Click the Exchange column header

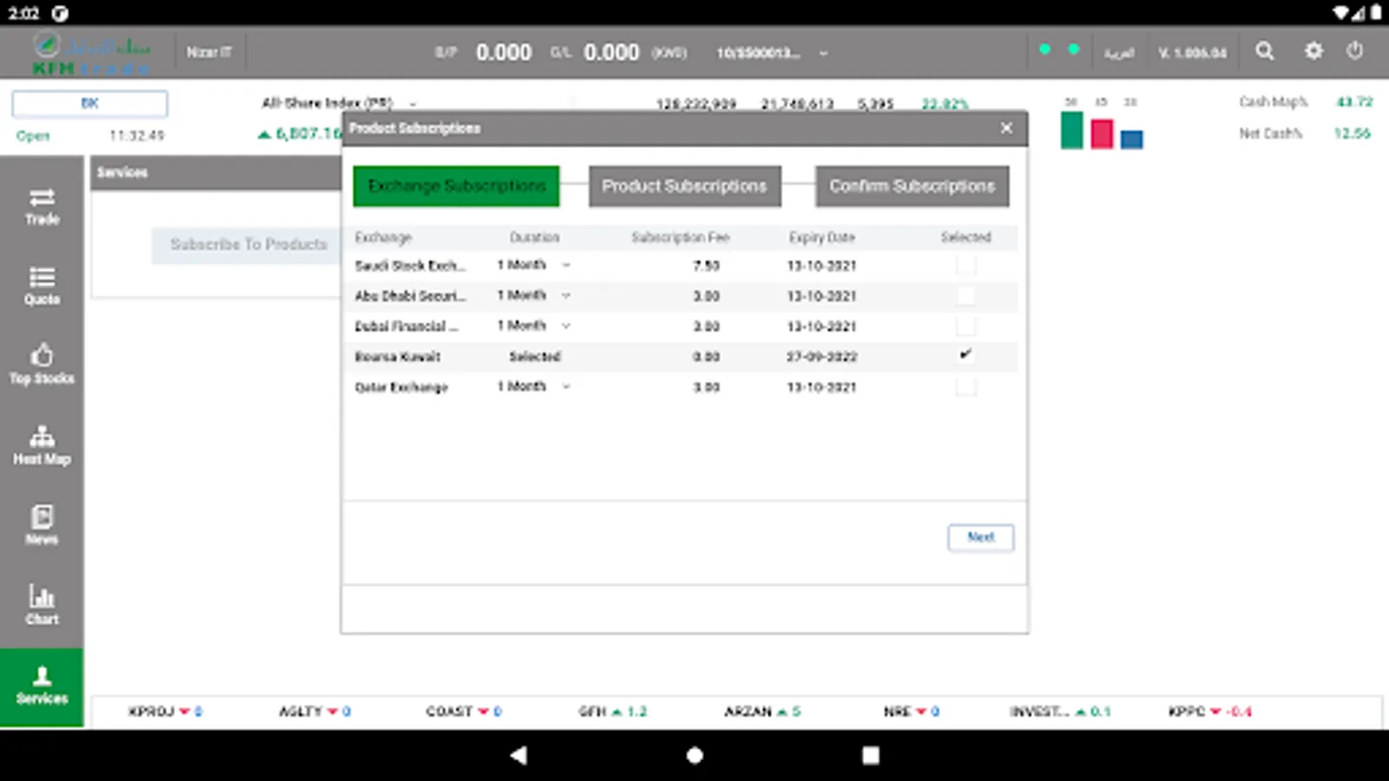pyautogui.click(x=383, y=237)
